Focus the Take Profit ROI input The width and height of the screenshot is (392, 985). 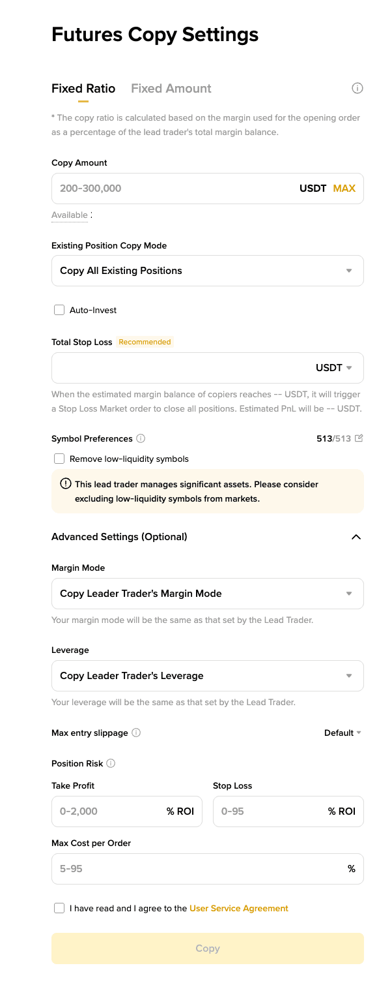tap(107, 811)
